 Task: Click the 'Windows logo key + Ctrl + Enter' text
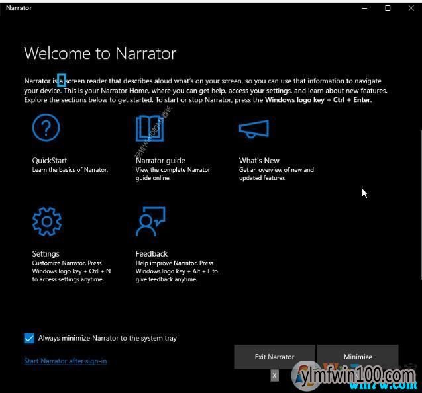318,100
